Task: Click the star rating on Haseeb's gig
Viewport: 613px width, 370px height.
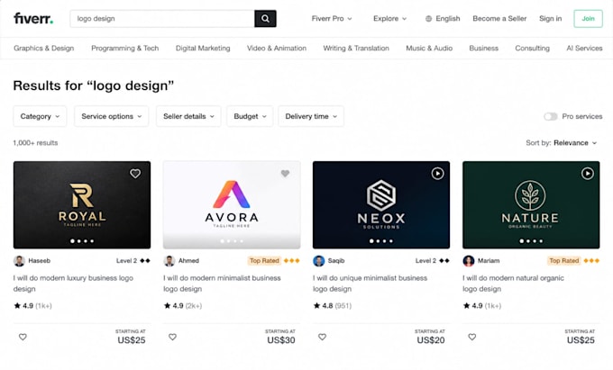Action: coord(32,305)
